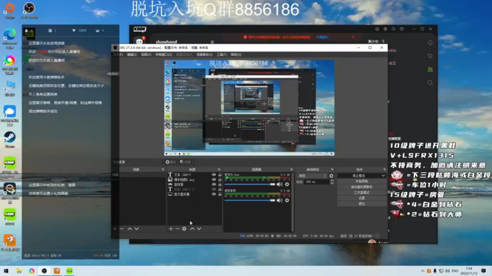Image resolution: width=492 pixels, height=276 pixels.
Task: Click audio mixer dock panel pop-out icon
Action: 292,169
